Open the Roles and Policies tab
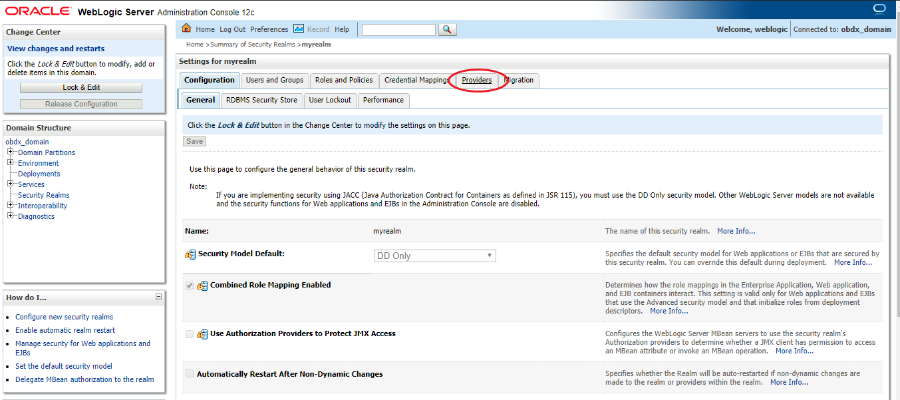Screen dimensions: 900x400 pyautogui.click(x=344, y=80)
